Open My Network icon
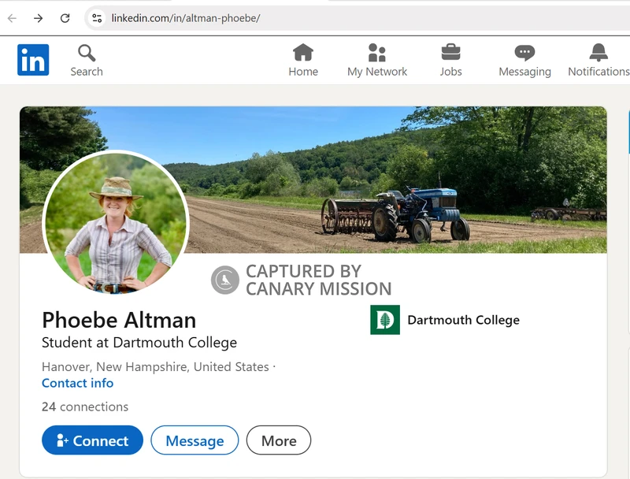630x479 pixels. pos(377,53)
